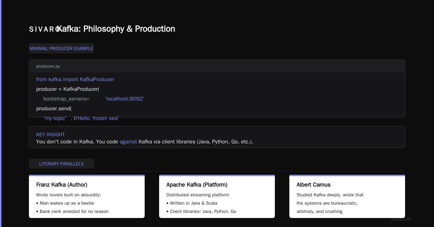
Task: Click 'arbitrary, and crushing' line
Action: (319, 212)
